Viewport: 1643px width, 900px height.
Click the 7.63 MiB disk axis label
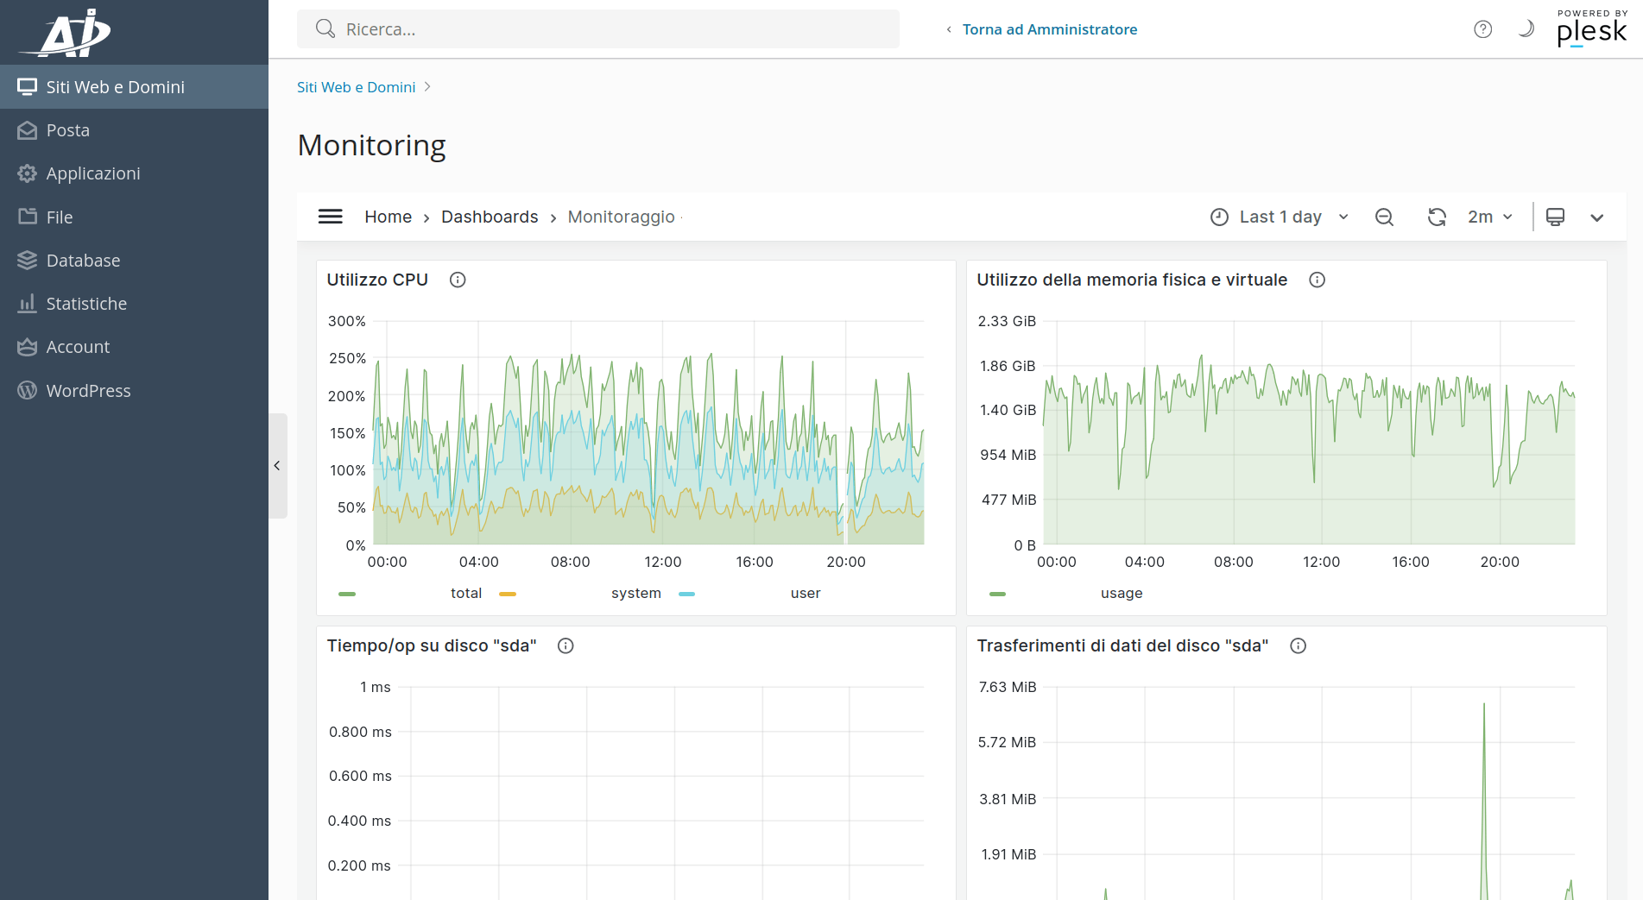1007,687
